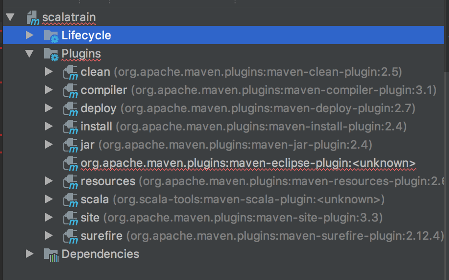Select the jar plugin entry
The height and width of the screenshot is (280, 449).
click(x=88, y=145)
